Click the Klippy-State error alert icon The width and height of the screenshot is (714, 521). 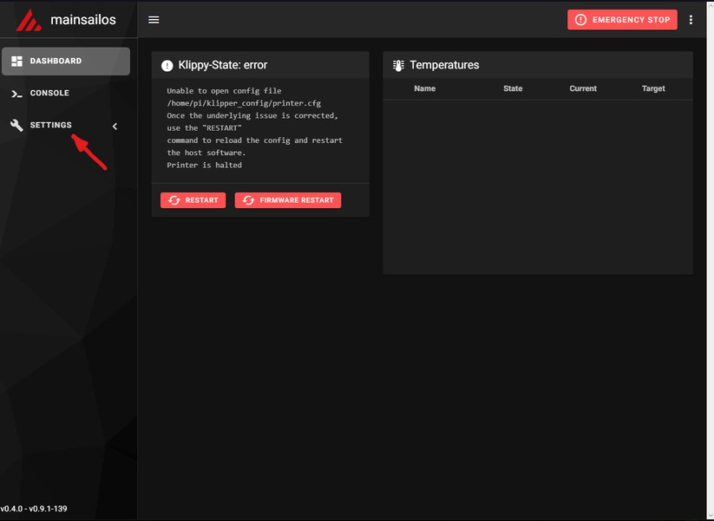point(167,66)
